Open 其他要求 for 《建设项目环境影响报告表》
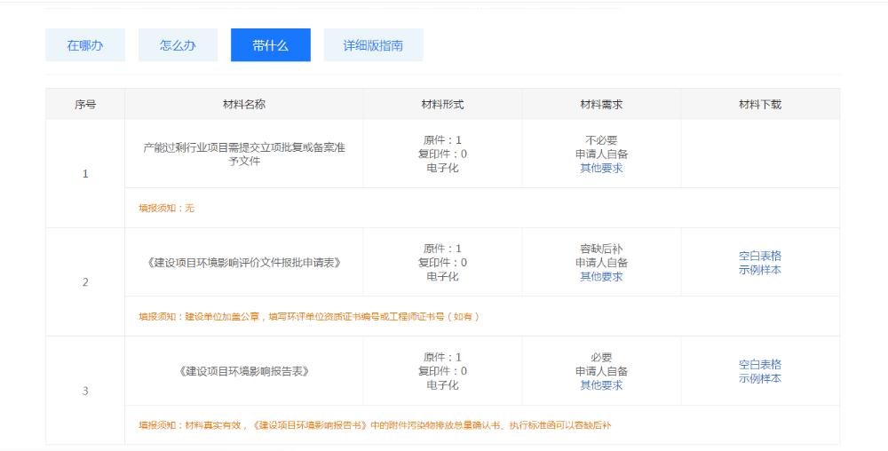This screenshot has width=888, height=451. tap(601, 385)
